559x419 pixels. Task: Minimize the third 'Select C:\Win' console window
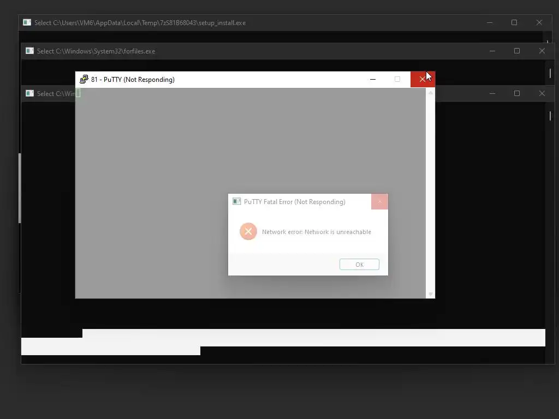[x=492, y=93]
